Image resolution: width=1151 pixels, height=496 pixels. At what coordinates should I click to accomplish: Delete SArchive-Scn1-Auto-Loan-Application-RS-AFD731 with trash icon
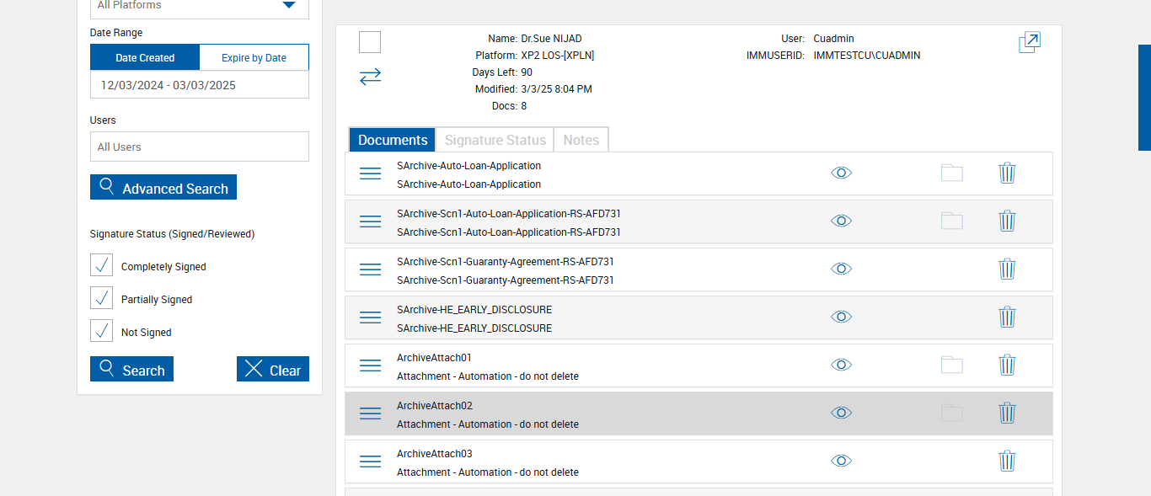pos(1007,221)
